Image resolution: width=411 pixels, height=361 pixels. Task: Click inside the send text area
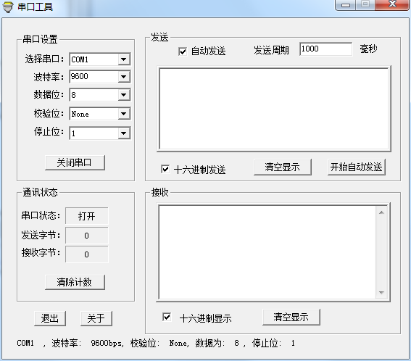click(274, 109)
